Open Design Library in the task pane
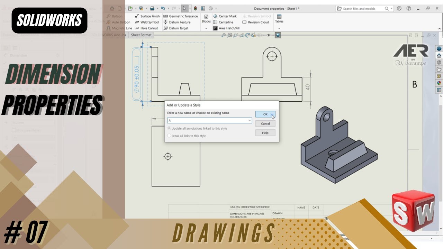This screenshot has width=443, height=249. click(439, 63)
